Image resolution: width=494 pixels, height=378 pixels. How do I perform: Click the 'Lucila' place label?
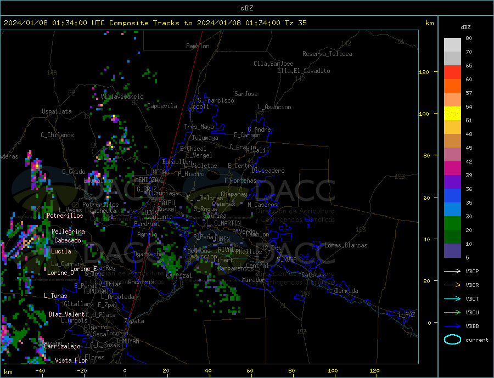[x=61, y=251]
